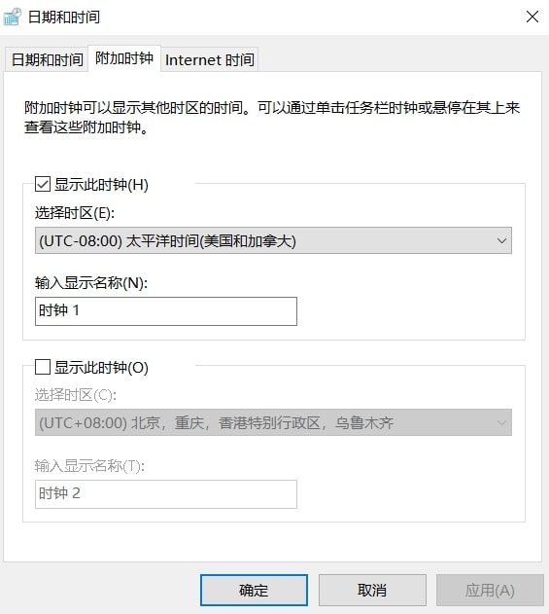
Task: Click the 取消 button
Action: pos(372,590)
